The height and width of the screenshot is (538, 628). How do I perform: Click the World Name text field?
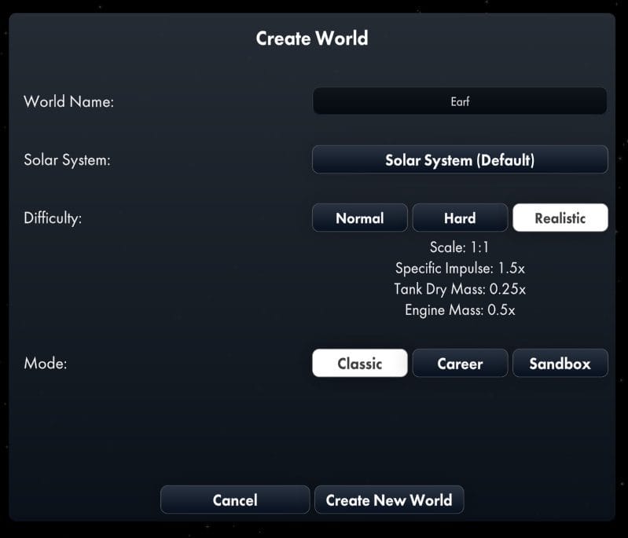pyautogui.click(x=460, y=101)
